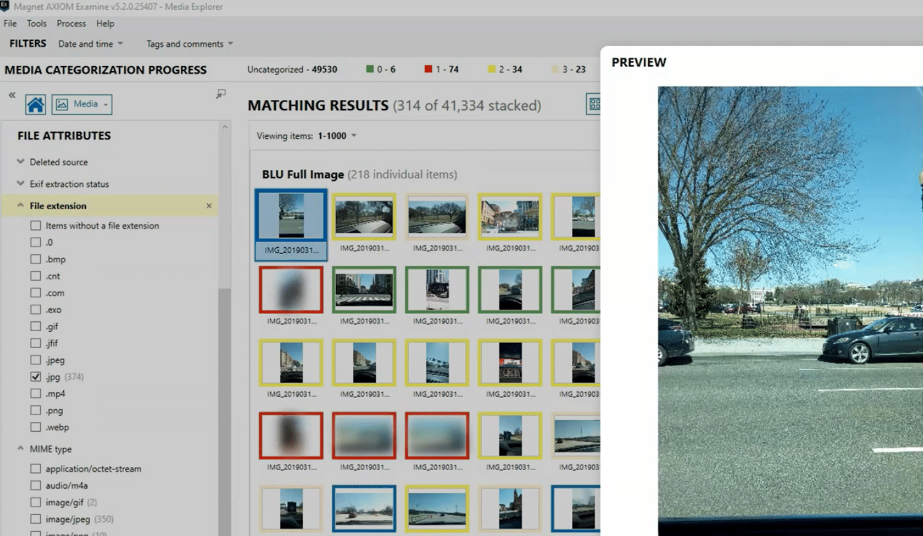Open the Process menu
This screenshot has height=536, width=923.
pos(71,23)
